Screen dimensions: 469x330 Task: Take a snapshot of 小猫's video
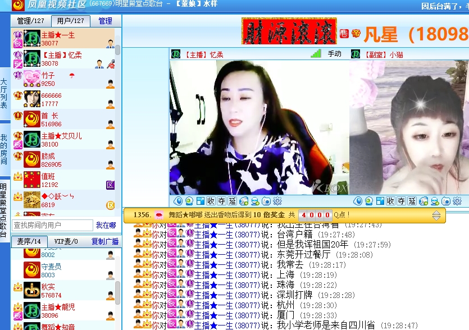(446, 201)
